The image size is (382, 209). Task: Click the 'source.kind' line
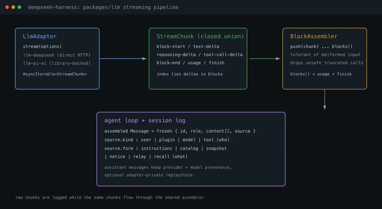(x=167, y=140)
